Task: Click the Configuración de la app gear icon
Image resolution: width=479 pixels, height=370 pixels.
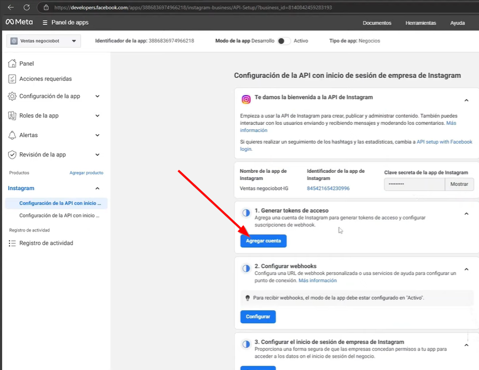Action: [12, 96]
